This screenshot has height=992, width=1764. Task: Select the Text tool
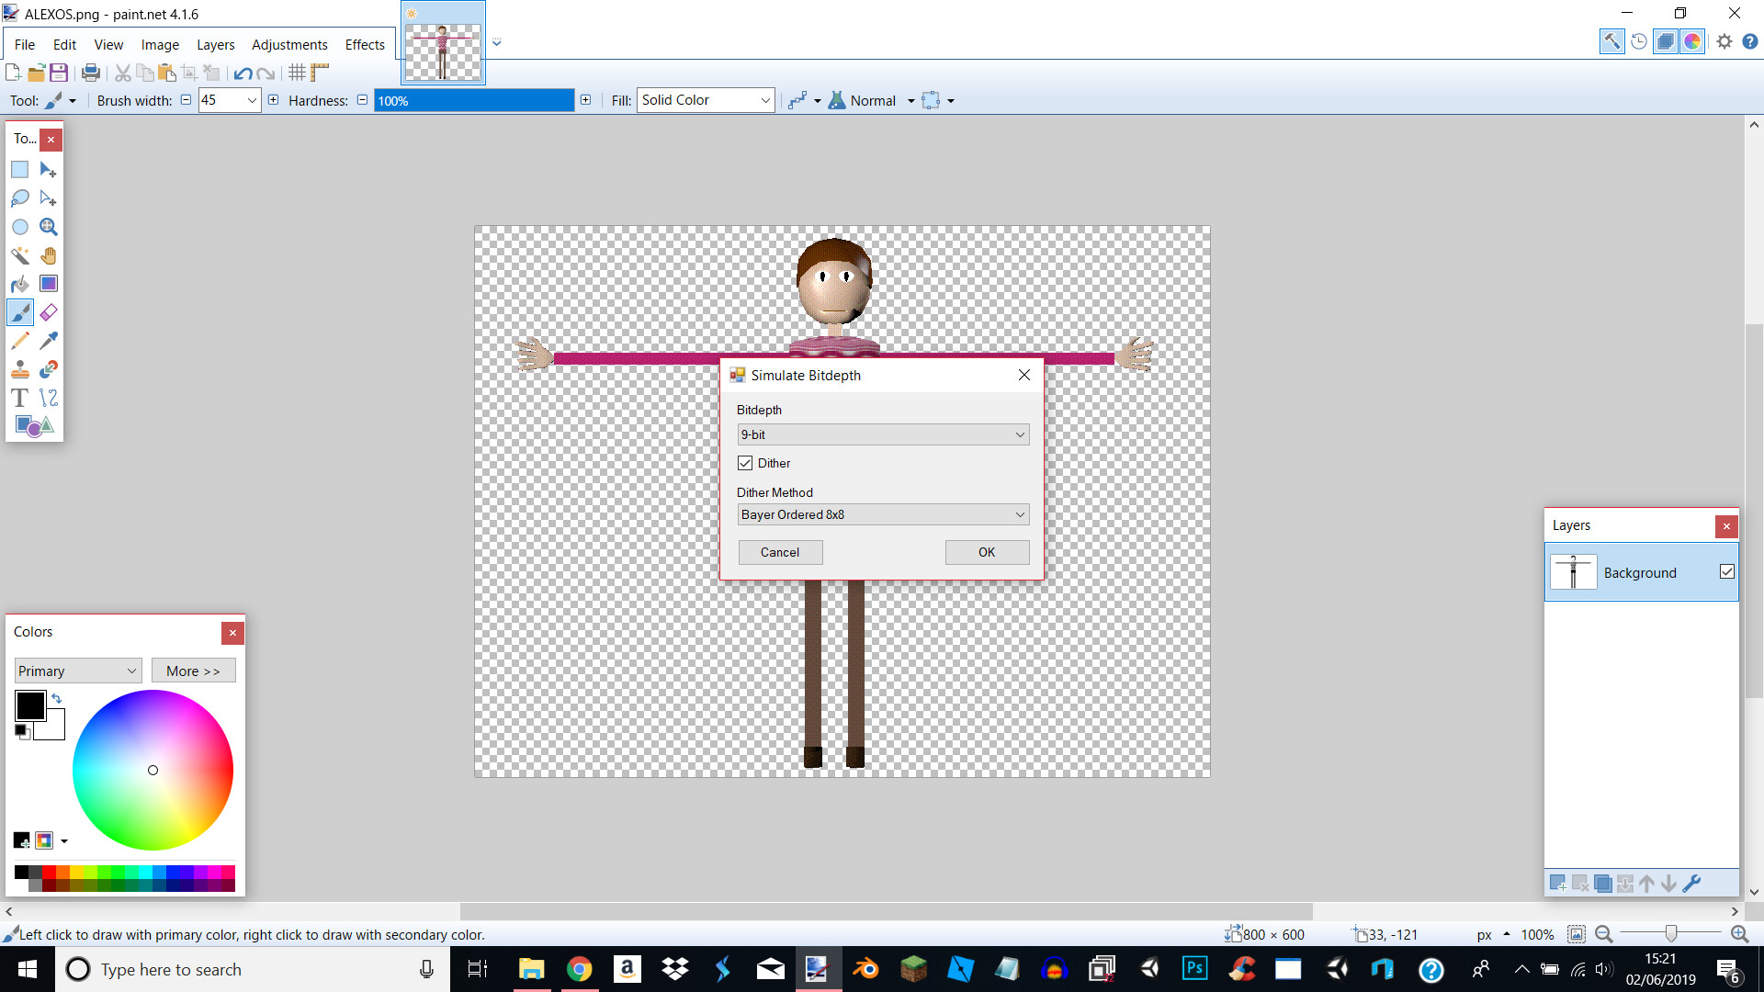coord(20,398)
